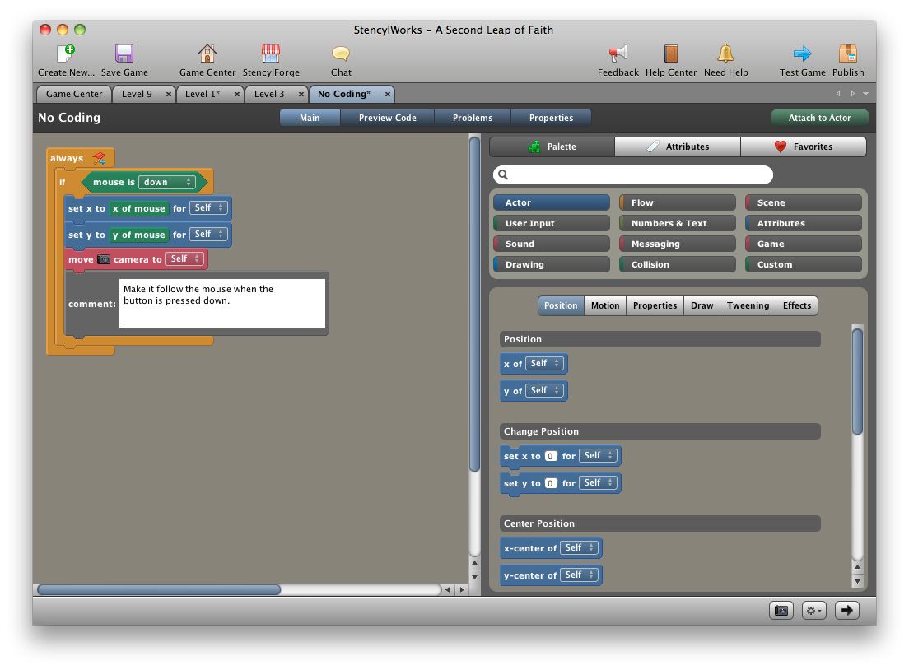Screen dimensions: 909x670
Task: Switch to the Game Center tab
Action: (x=73, y=94)
